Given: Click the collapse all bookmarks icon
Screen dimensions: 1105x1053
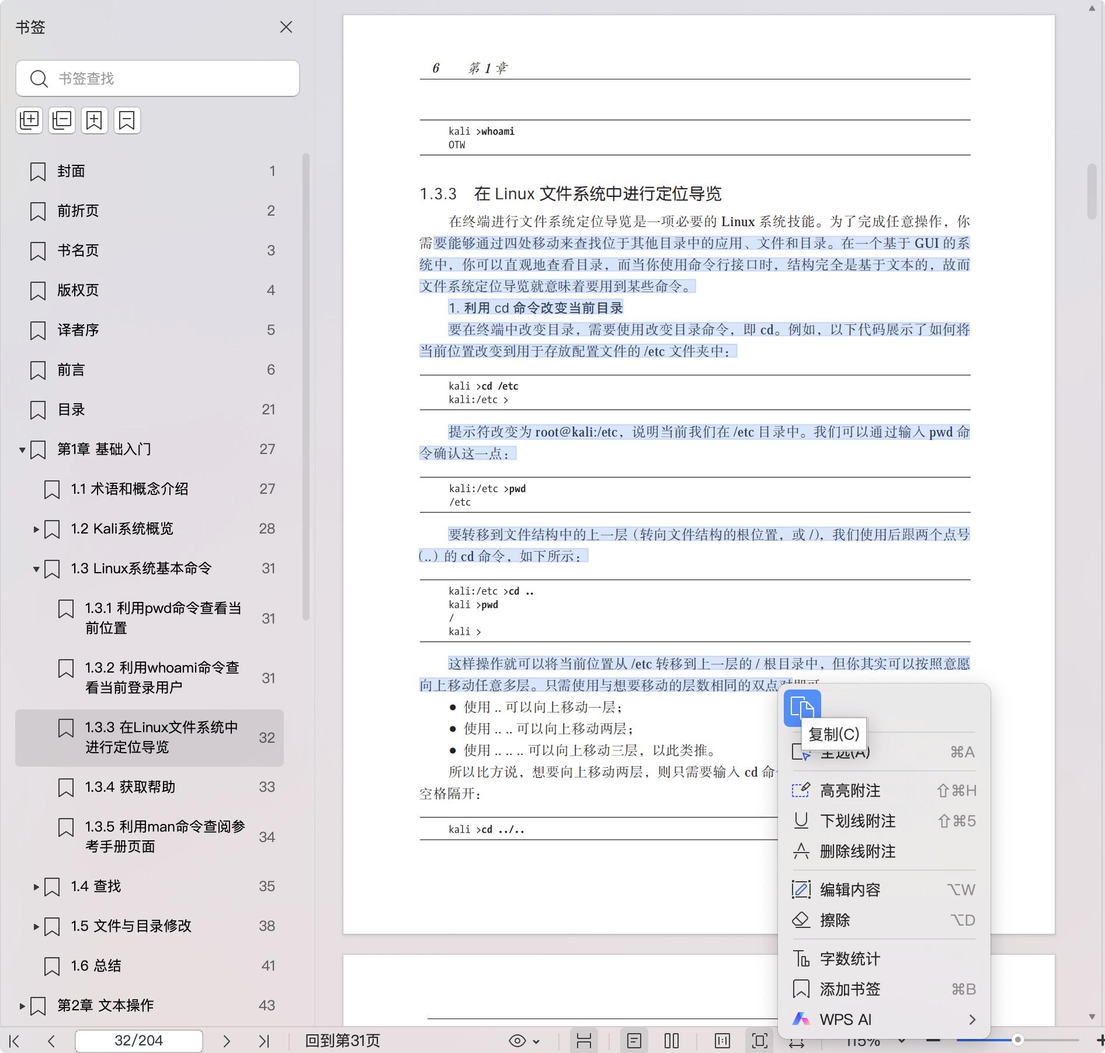Looking at the screenshot, I should [62, 120].
